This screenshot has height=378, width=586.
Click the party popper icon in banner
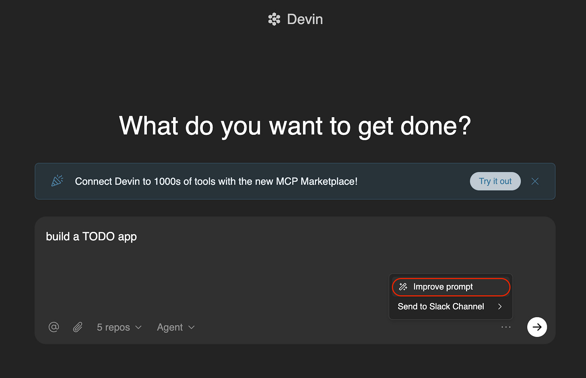tap(57, 181)
